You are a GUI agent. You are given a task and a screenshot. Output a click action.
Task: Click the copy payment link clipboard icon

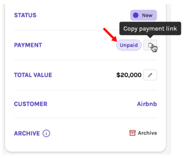pos(150,45)
